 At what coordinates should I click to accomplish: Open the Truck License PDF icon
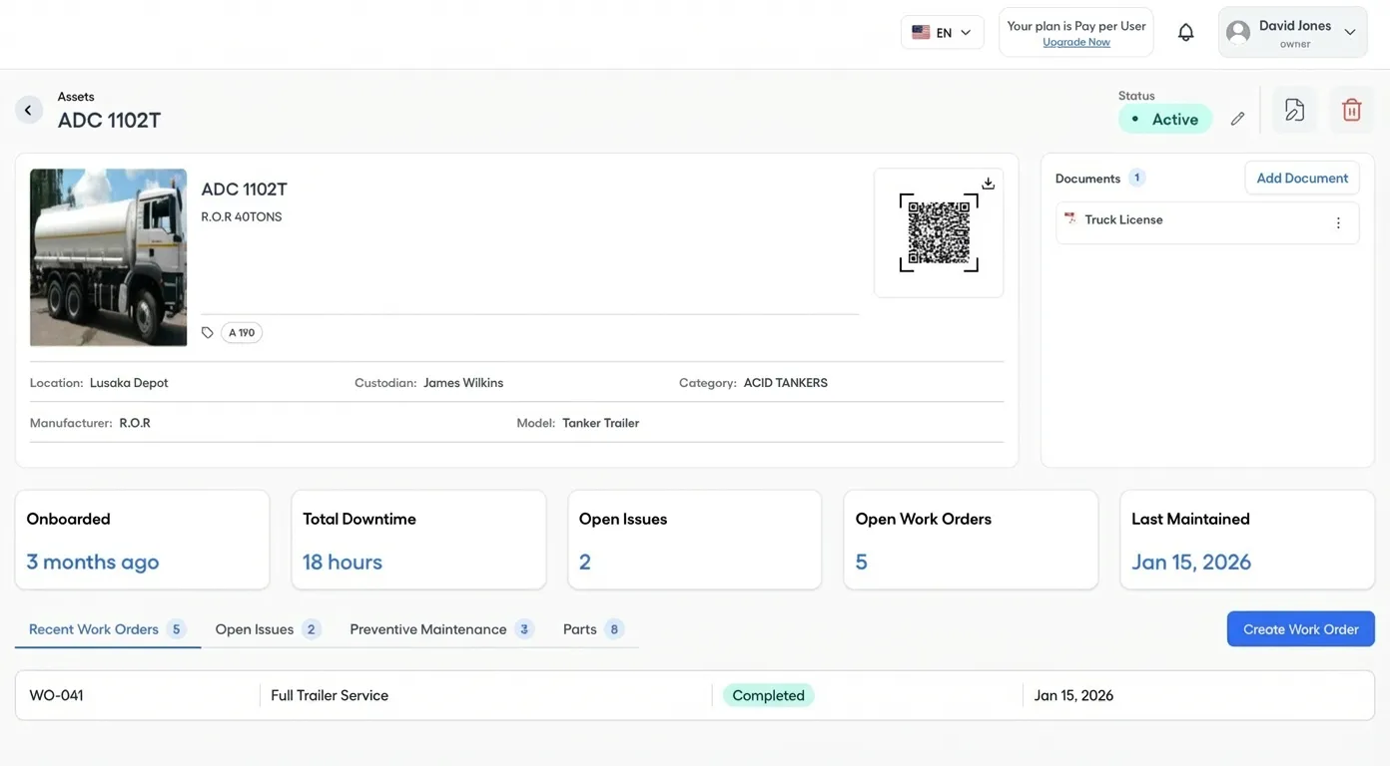1069,219
